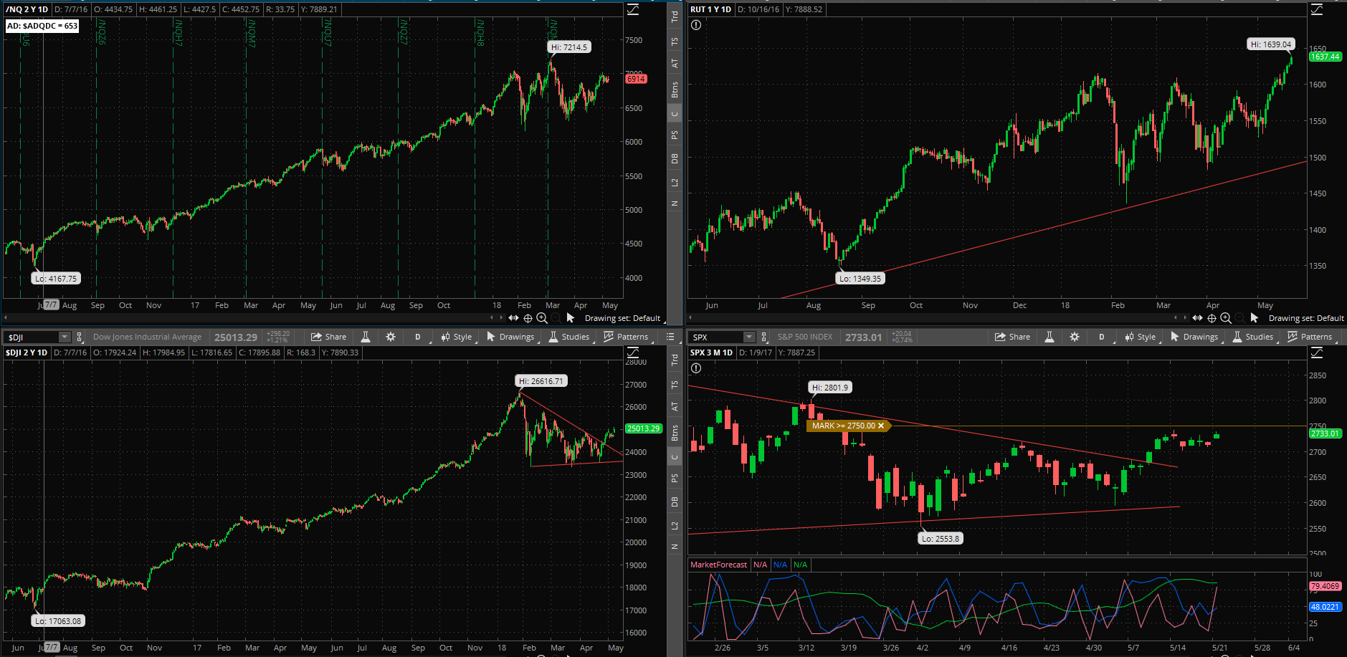
Task: Open Drawings menu in SPX toolbar
Action: [x=1194, y=337]
